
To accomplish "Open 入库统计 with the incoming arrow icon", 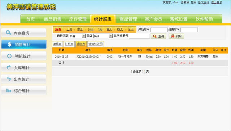I will [23, 68].
